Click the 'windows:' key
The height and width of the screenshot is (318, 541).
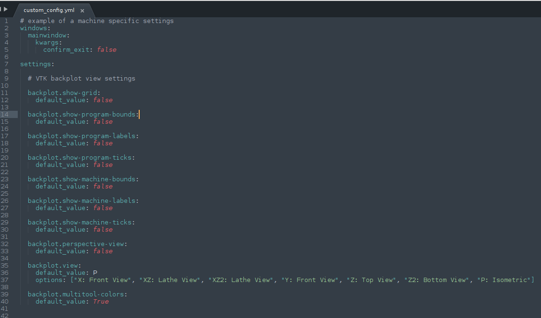35,28
